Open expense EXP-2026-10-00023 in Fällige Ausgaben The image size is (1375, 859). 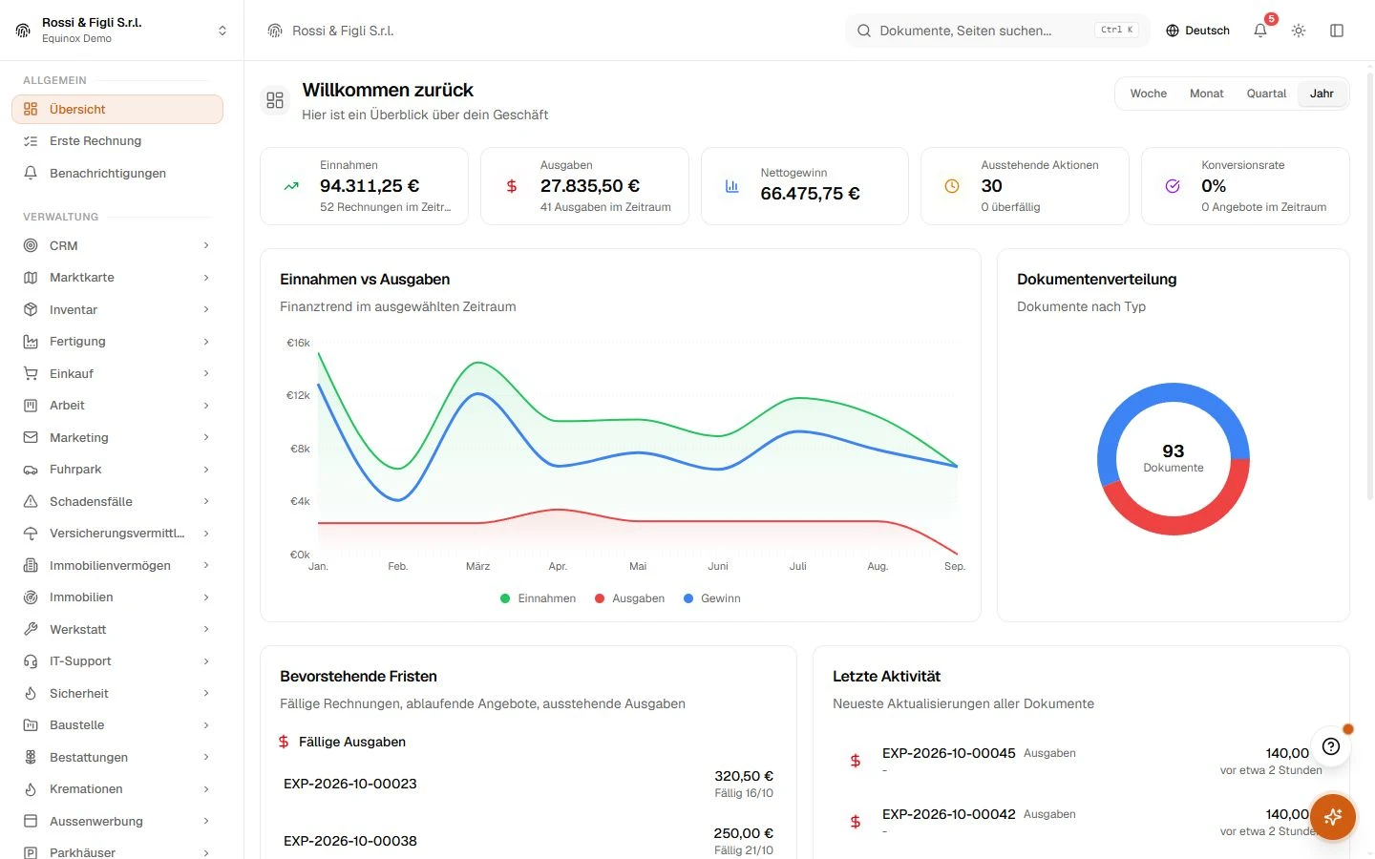click(x=528, y=784)
